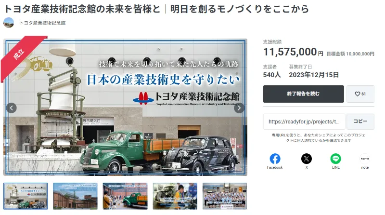Open 終了報告を読む button
385x215 pixels.
(304, 94)
